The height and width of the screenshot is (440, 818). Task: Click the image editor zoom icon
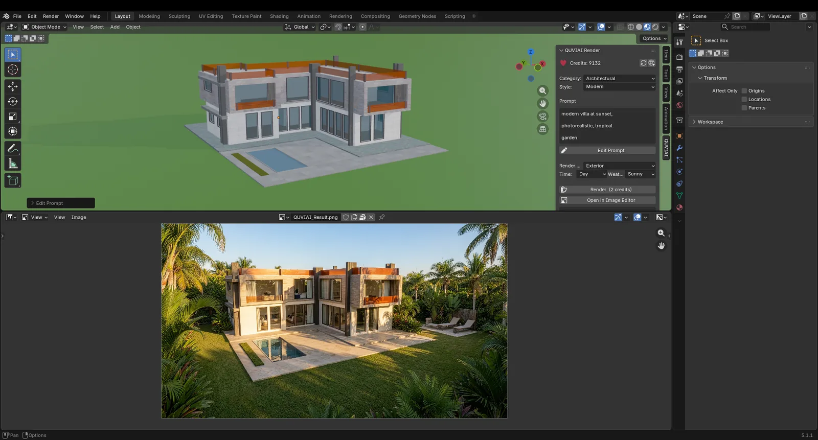[x=661, y=233]
